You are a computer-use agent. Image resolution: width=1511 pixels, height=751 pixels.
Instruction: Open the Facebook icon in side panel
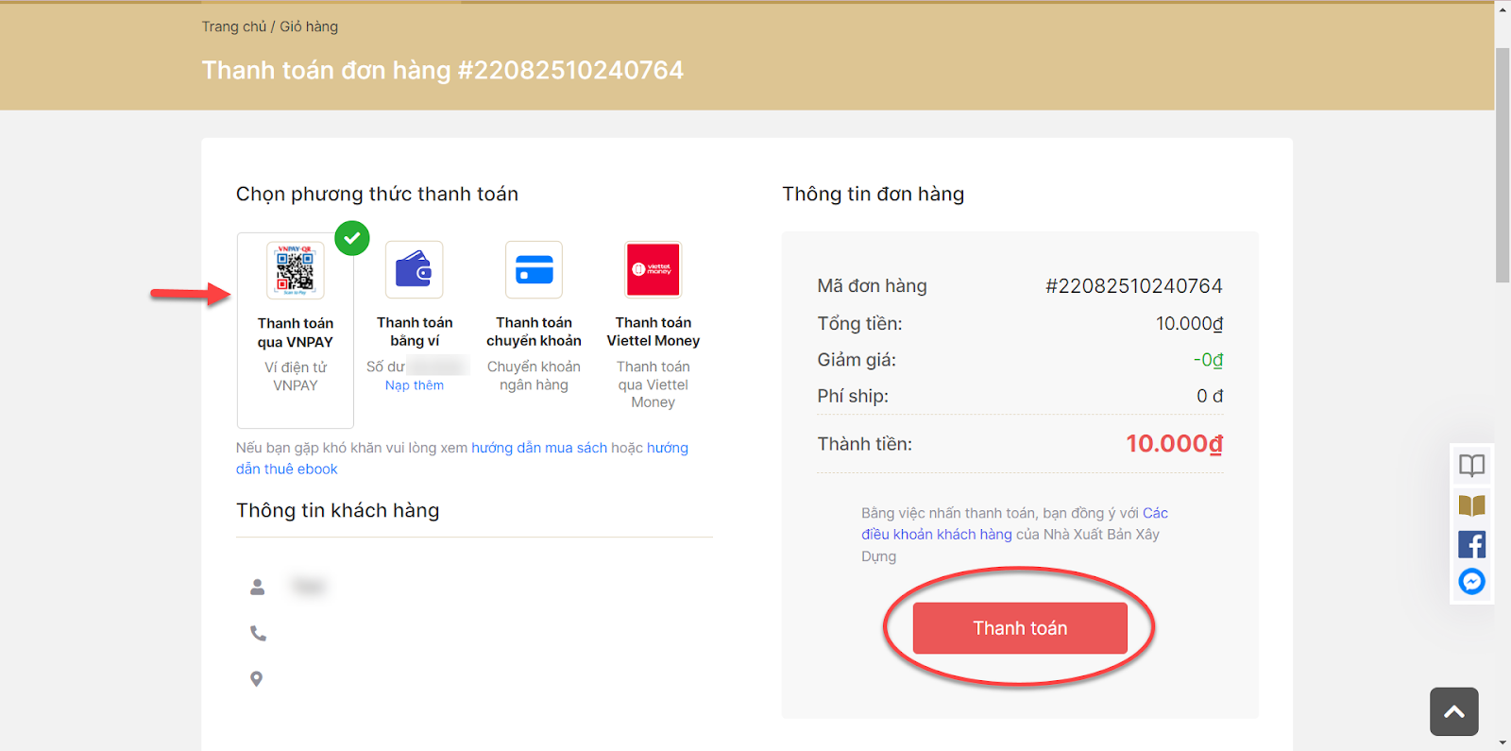point(1471,544)
